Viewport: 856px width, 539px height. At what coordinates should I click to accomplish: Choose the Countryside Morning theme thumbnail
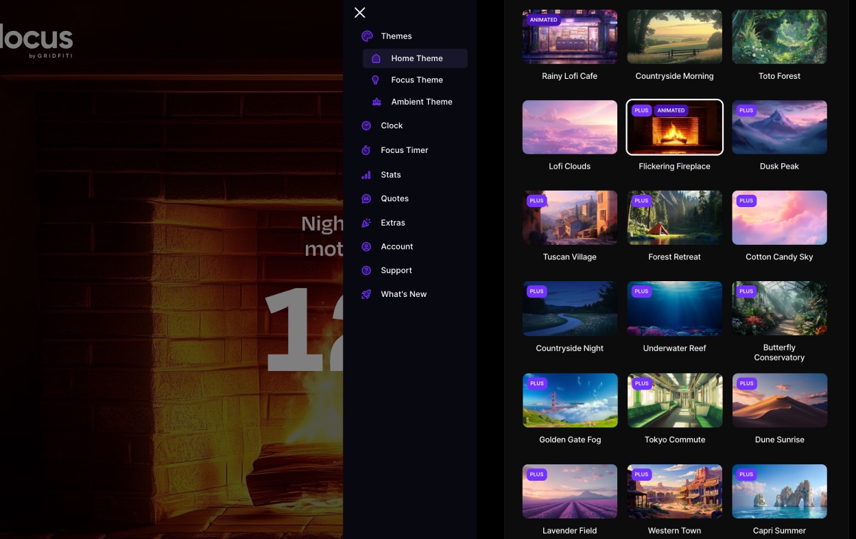pos(675,37)
